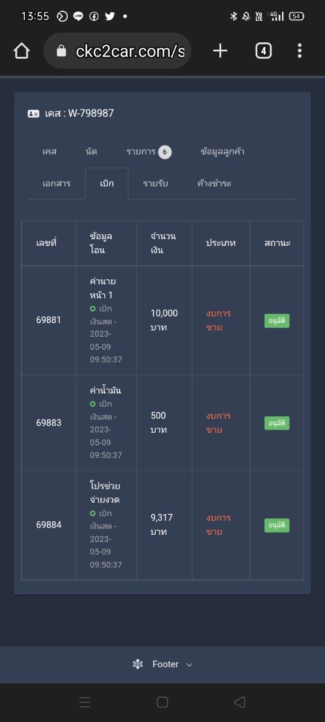Open the รายการ tab with badge 6
This screenshot has height=722, width=325.
148,152
